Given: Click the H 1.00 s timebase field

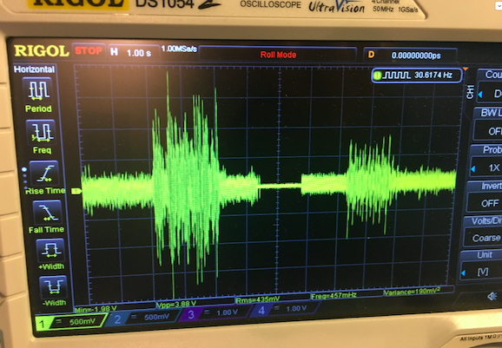Looking at the screenshot, I should (x=134, y=52).
